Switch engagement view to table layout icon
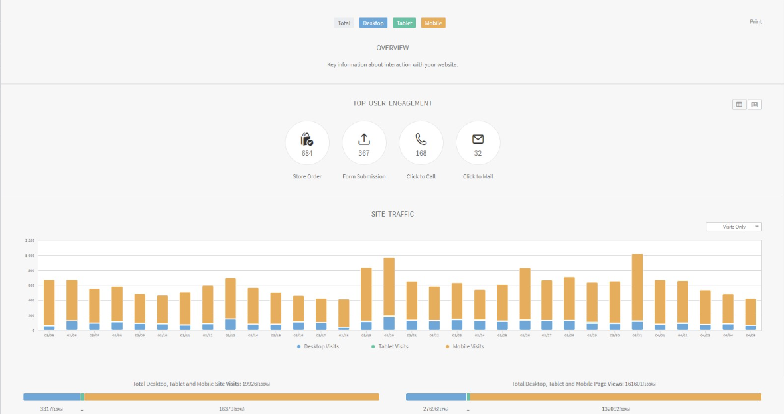This screenshot has width=784, height=414. point(739,105)
